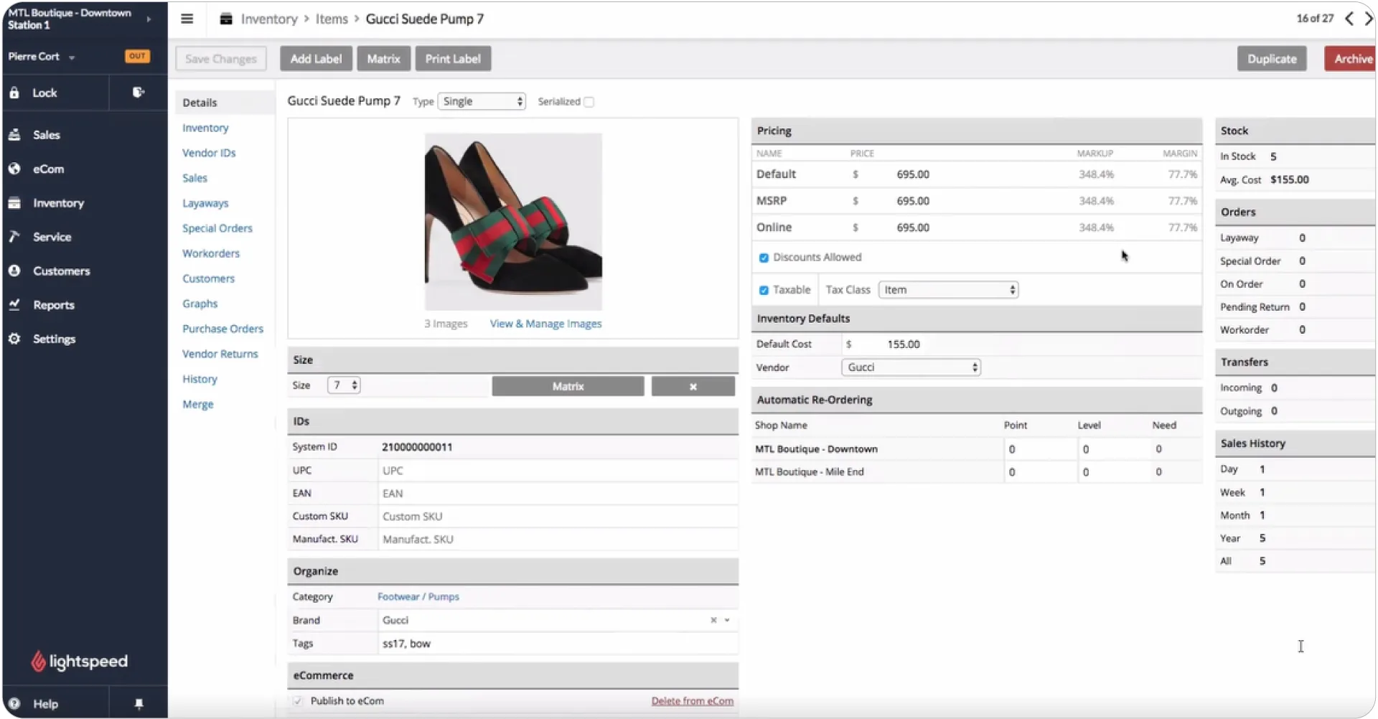Viewport: 1378px width, 719px height.
Task: Switch to the Layaways tab
Action: click(205, 203)
